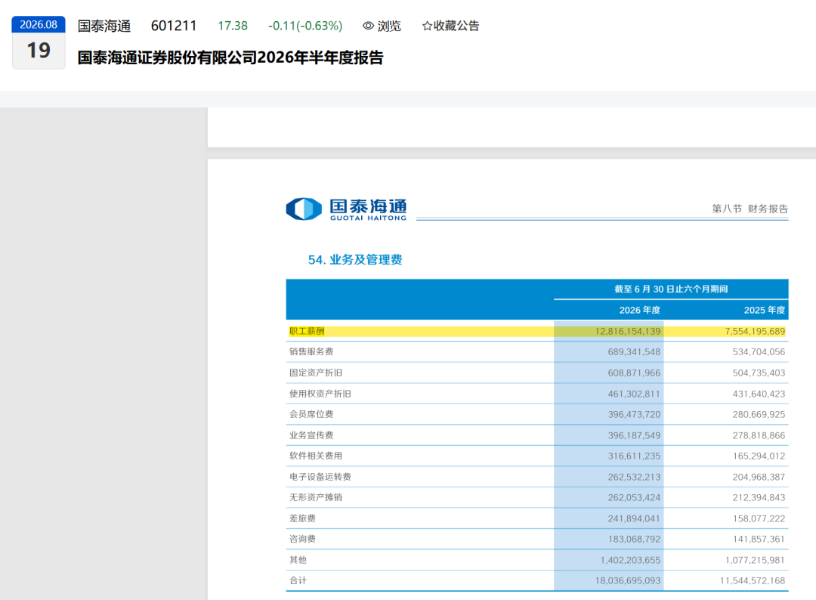Click the value 165,294,012

coord(759,456)
